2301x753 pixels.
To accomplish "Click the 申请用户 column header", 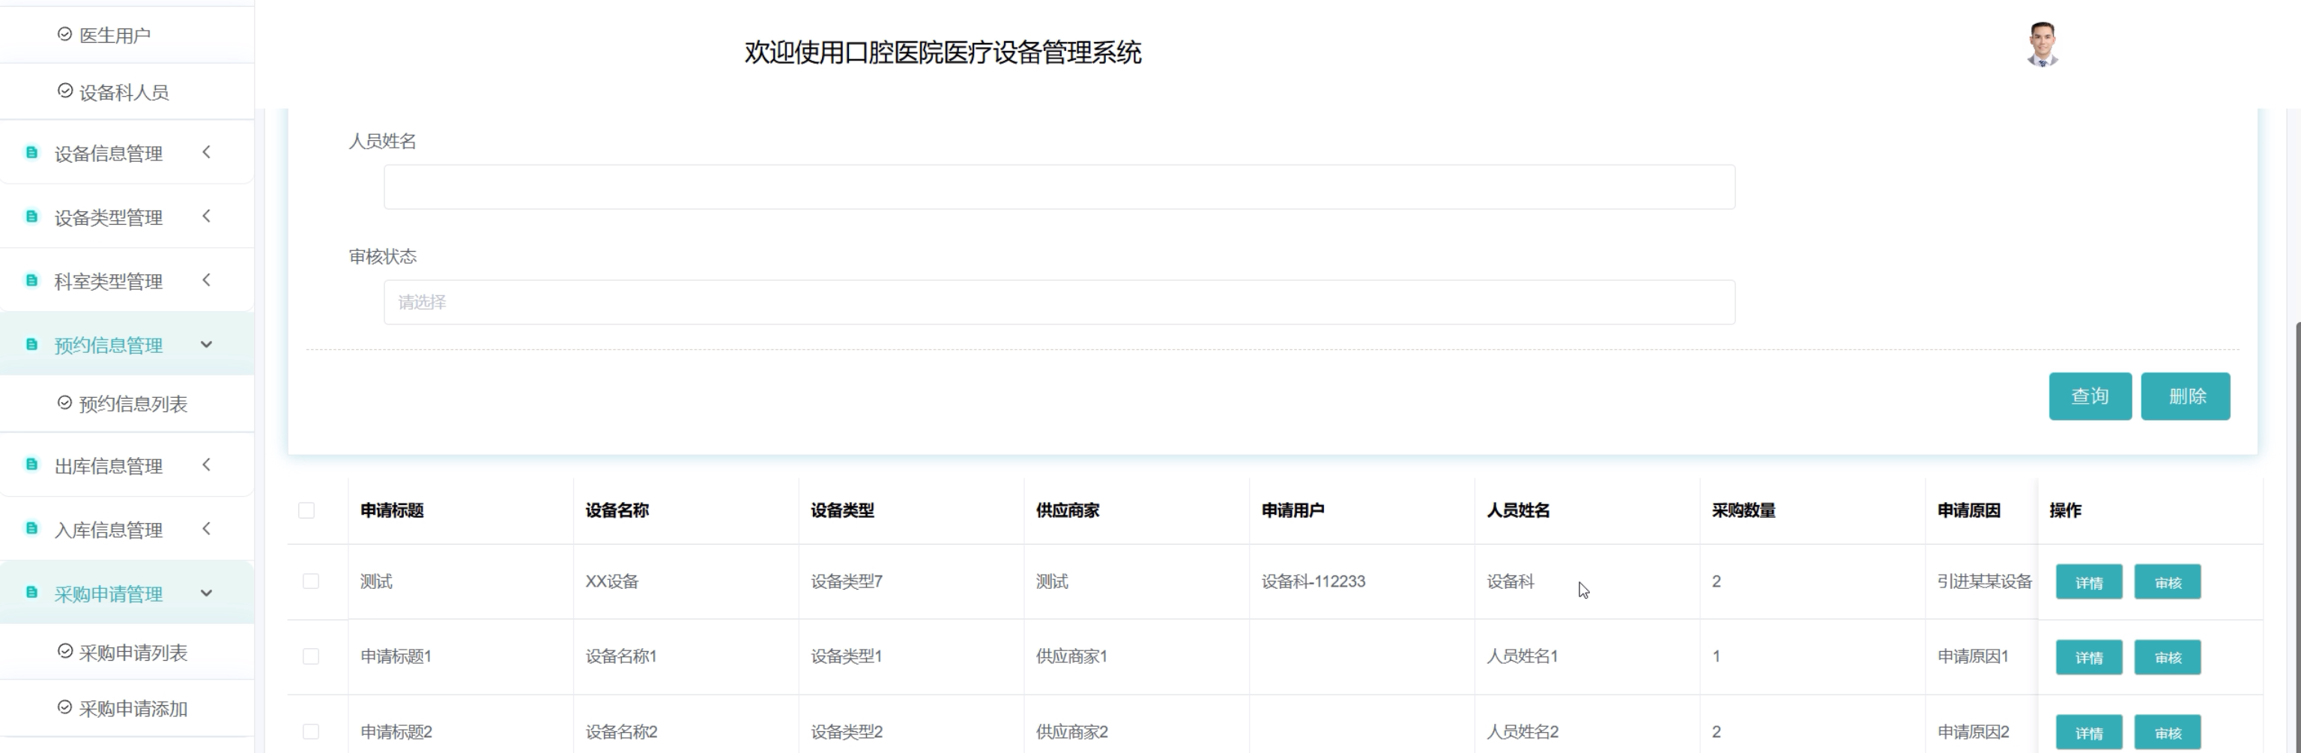I will pyautogui.click(x=1292, y=510).
